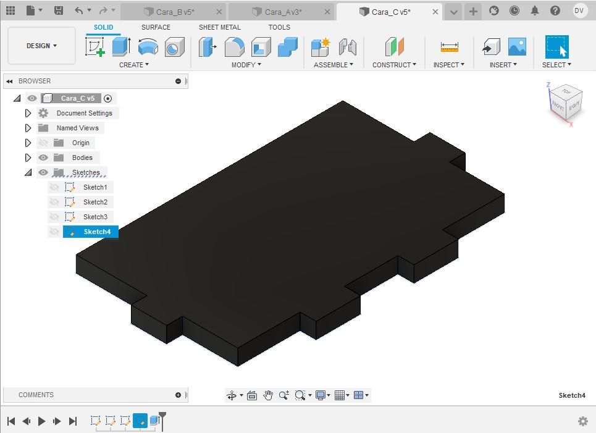
Task: Click the Play timeline button
Action: [x=42, y=421]
